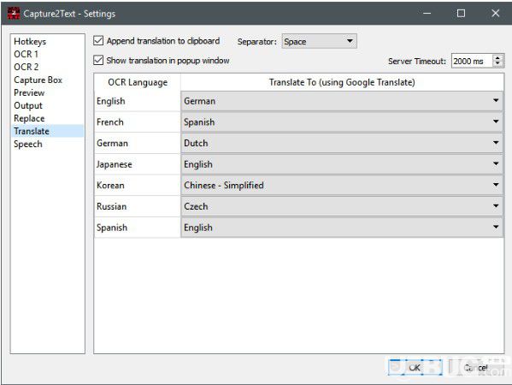This screenshot has width=512, height=385.
Task: Select the French OCR language cell
Action: (137, 122)
